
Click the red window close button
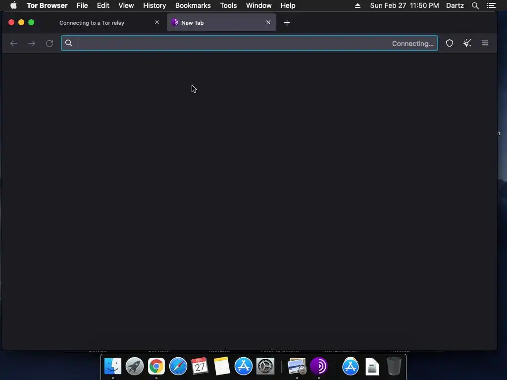coord(11,22)
